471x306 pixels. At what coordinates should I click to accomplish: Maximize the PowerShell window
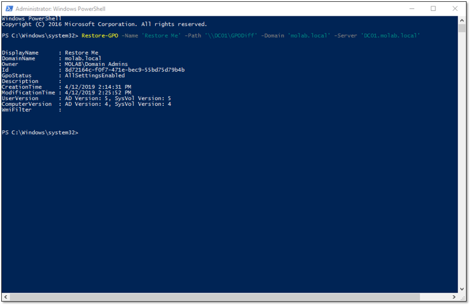(x=433, y=9)
